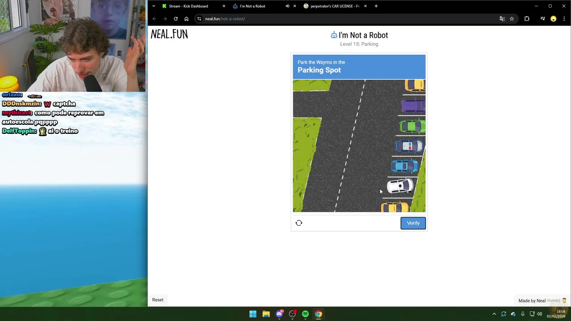Expand the tab search dropdown arrow

pos(153,6)
